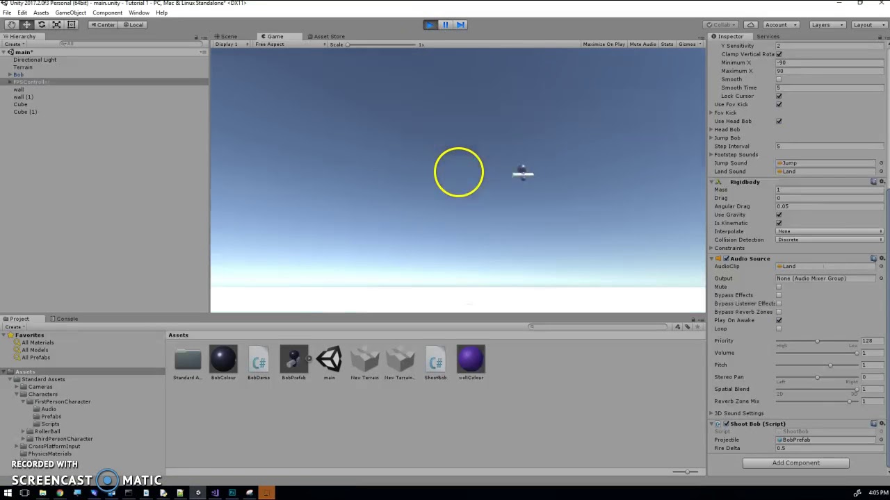Screen dimensions: 890x500
Task: Select the BobPrefab asset
Action: coord(293,362)
